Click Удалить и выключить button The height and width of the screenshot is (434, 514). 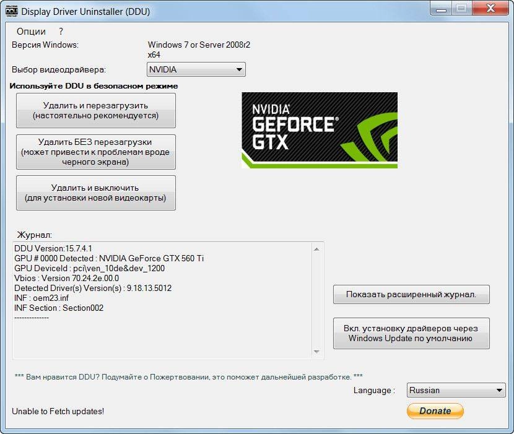click(96, 193)
